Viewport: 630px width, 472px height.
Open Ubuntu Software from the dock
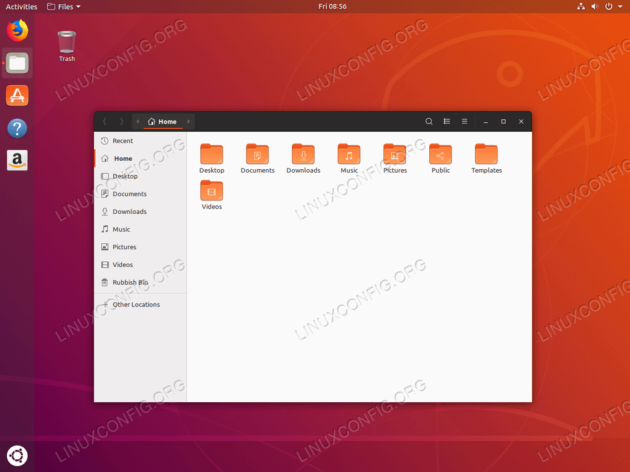point(17,95)
